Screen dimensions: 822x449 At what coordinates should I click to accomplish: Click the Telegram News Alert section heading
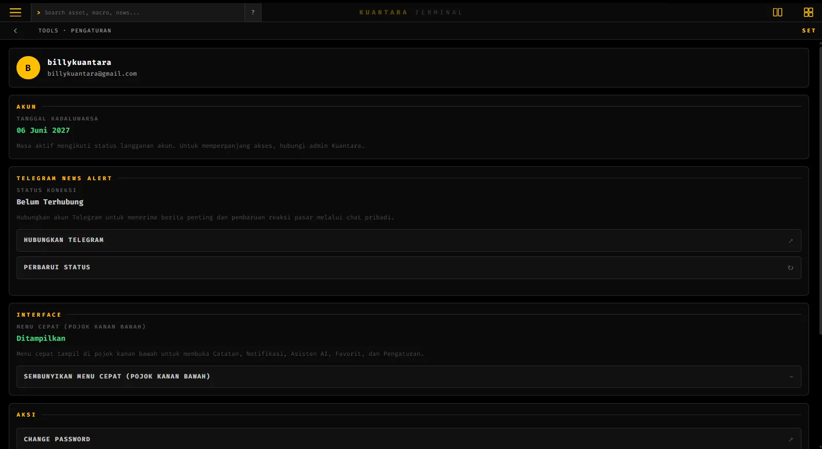64,179
